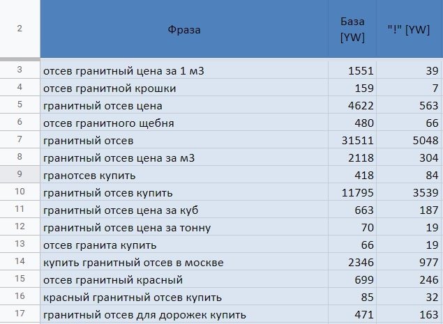
Task: Select the cell "отсев гранитный красный"
Action: pos(184,280)
